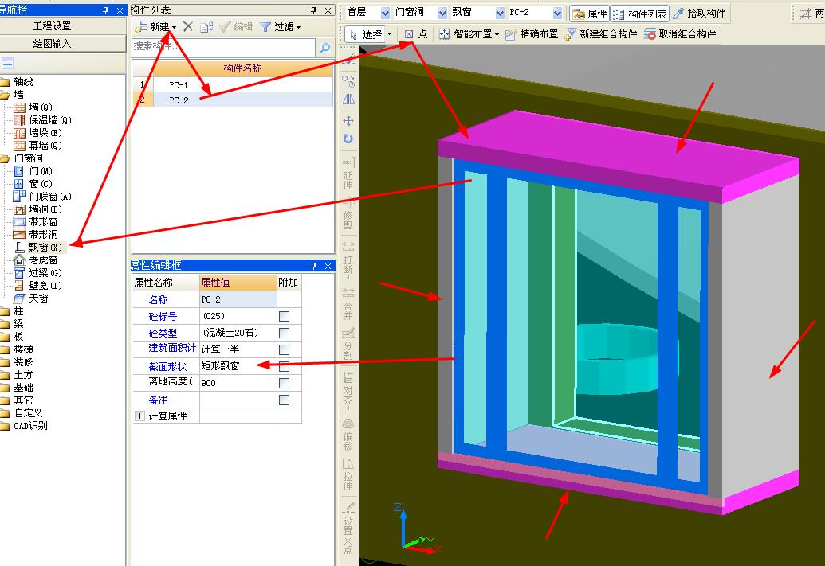Screen dimensions: 825x566
Task: Select 带形洞 strip opening item
Action: click(36, 234)
